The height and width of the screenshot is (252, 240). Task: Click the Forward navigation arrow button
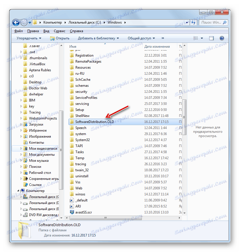[24, 22]
